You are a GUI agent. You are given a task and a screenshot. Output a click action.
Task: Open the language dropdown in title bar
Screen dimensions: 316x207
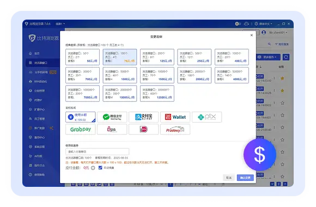pos(263,24)
